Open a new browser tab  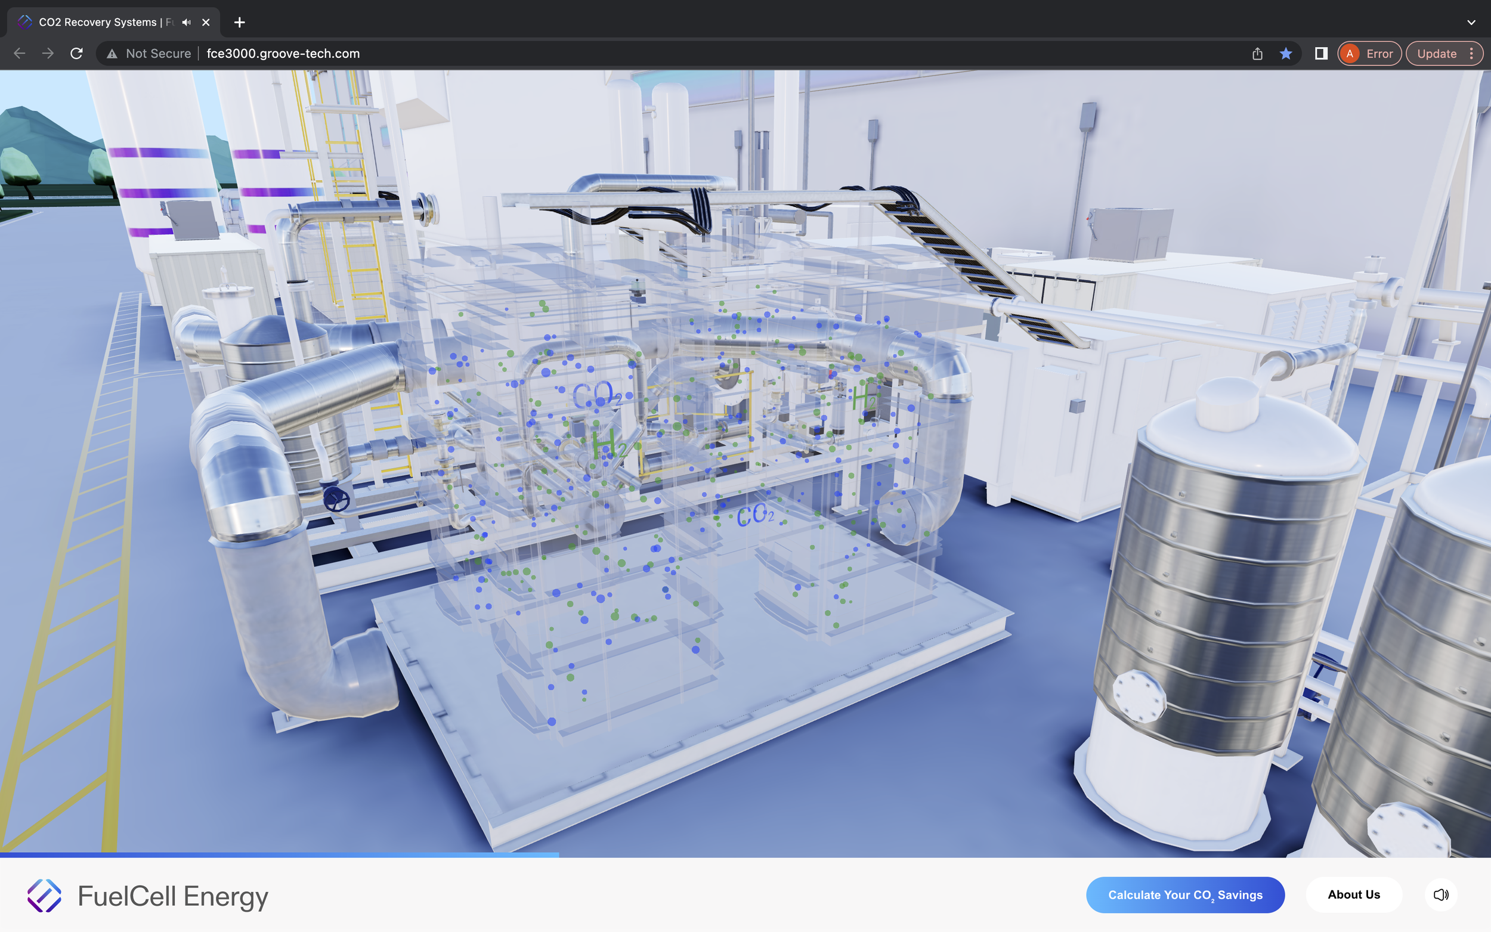[x=240, y=22]
